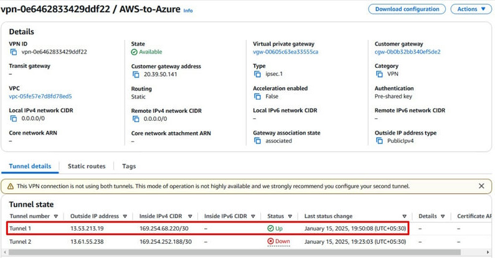Viewport: 495px width, 258px height.
Task: Dismiss the tunnel warning banner
Action: tap(481, 186)
